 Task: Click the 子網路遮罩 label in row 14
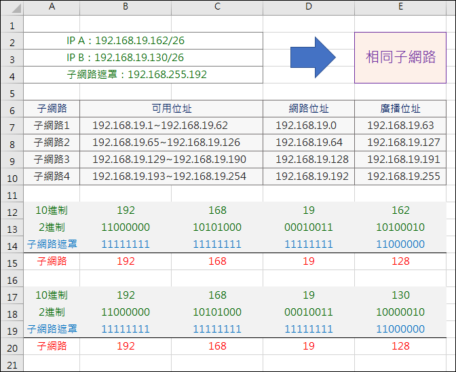(52, 244)
